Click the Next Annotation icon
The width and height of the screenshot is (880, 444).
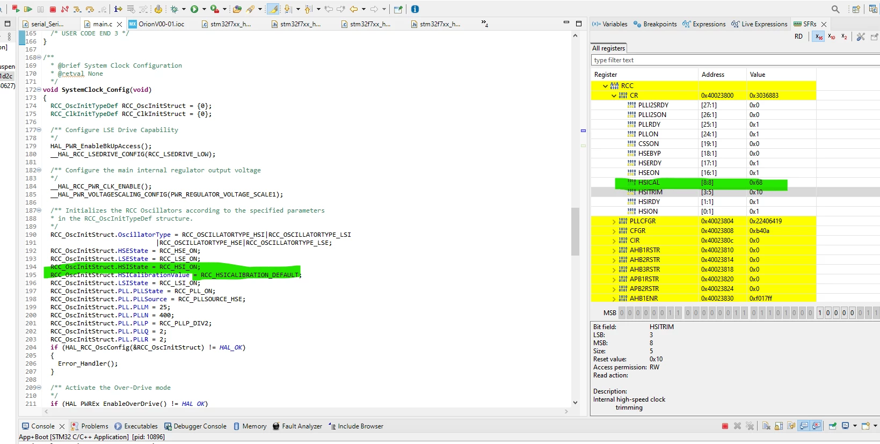pos(288,9)
